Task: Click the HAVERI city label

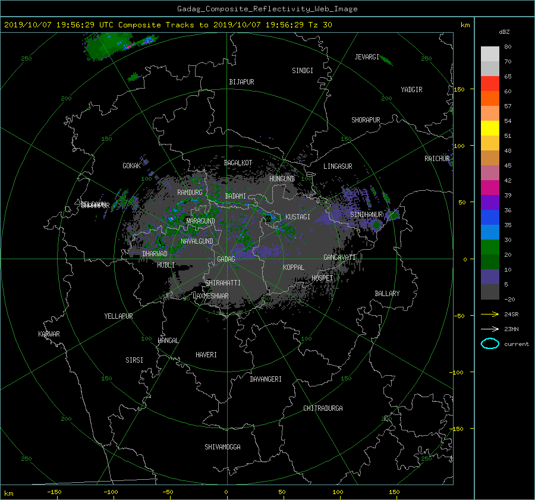Action: pos(206,355)
